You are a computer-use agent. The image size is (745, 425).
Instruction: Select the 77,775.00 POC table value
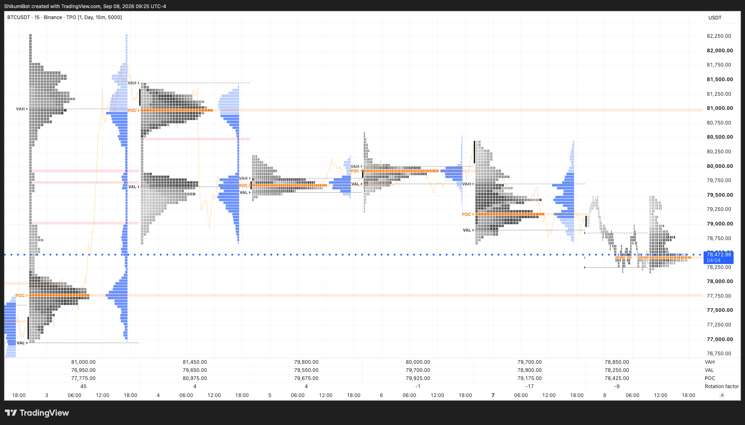pyautogui.click(x=83, y=378)
